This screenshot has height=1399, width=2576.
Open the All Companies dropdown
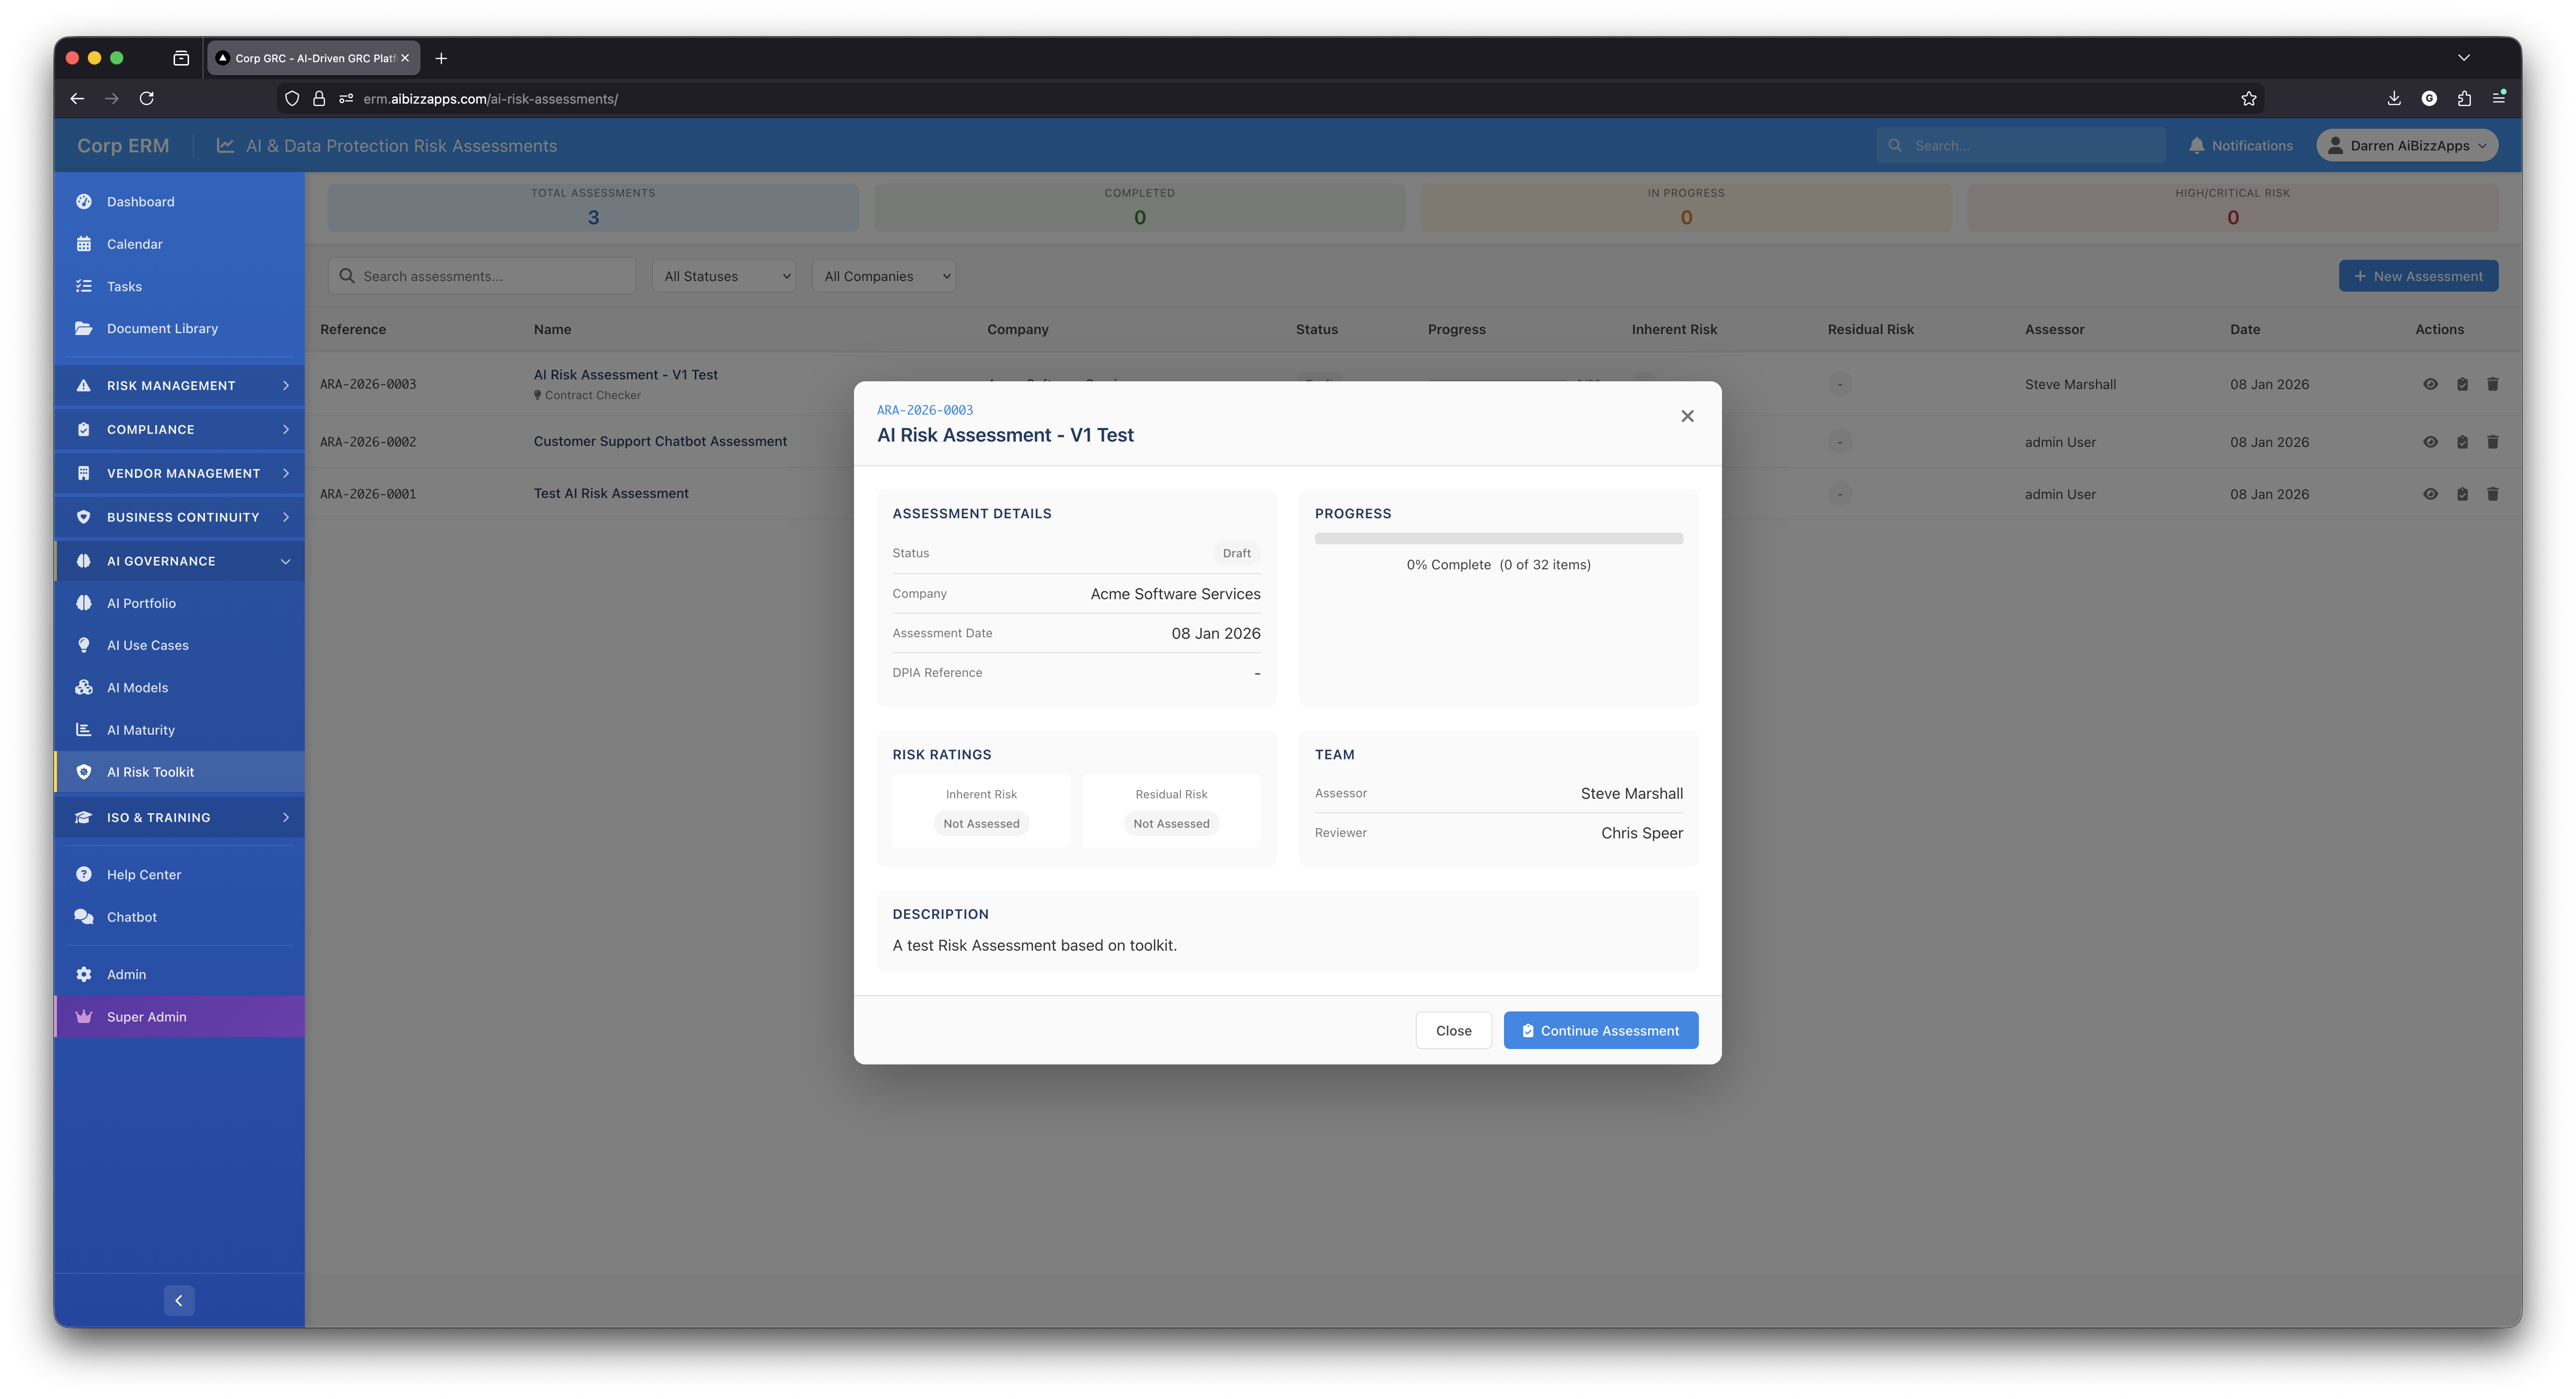[884, 276]
